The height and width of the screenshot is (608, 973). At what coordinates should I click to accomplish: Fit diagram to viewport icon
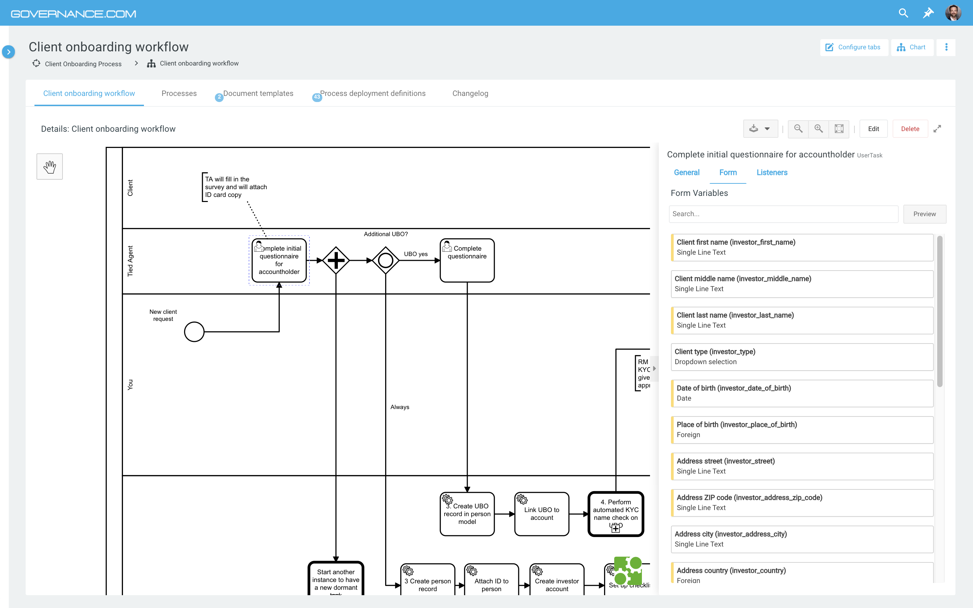839,129
